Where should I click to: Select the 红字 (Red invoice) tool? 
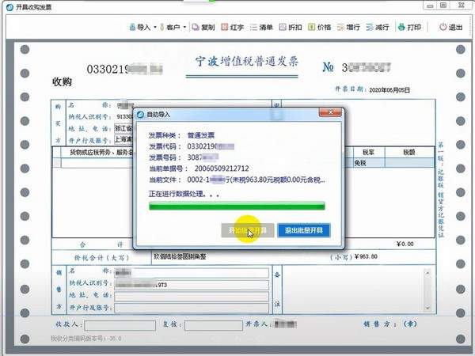point(232,27)
